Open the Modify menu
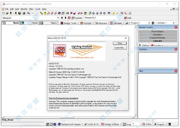The height and width of the screenshot is (128, 180). [x=24, y=9]
